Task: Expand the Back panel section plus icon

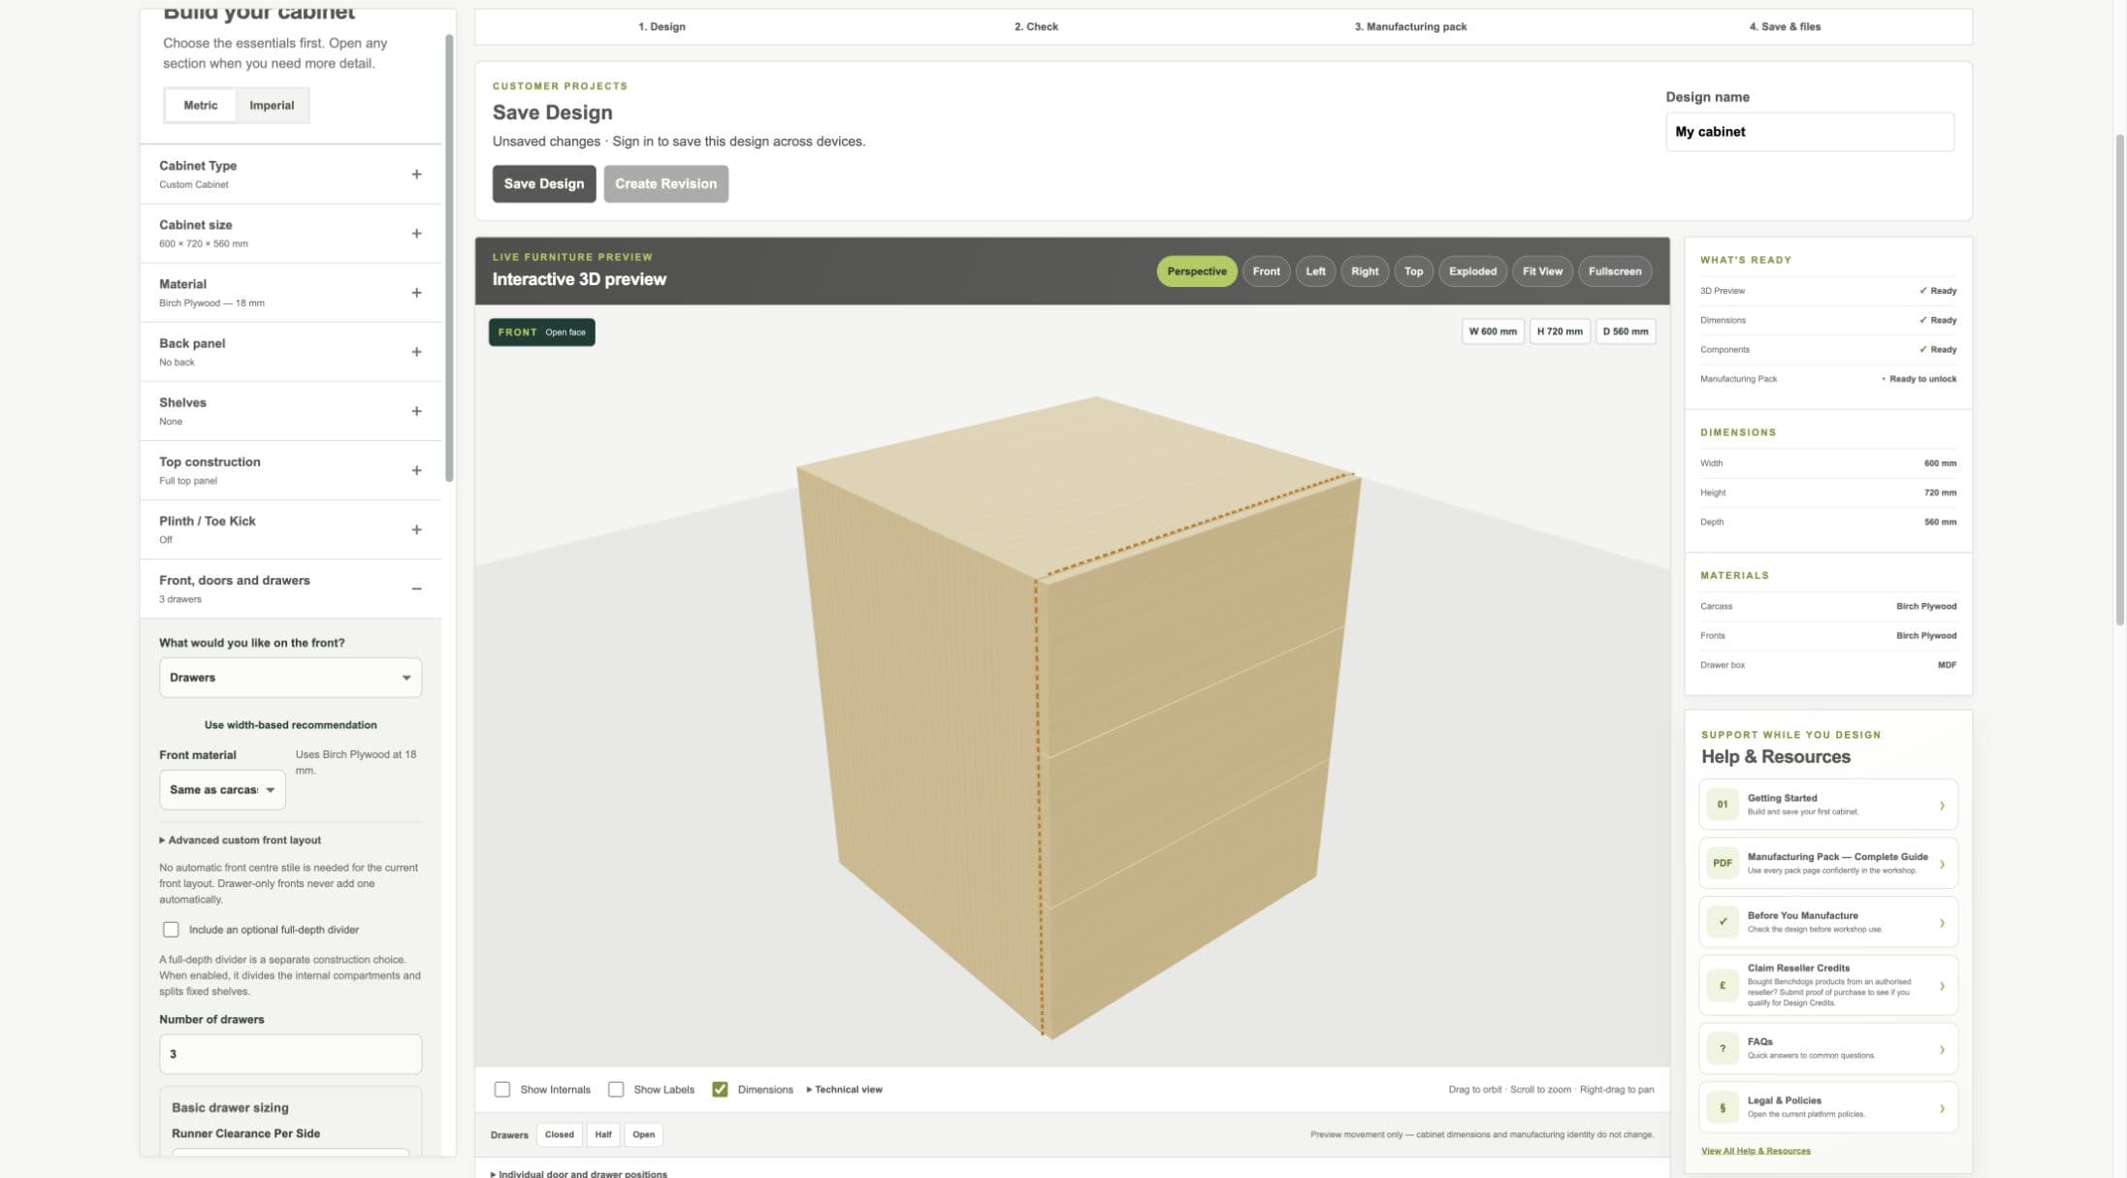Action: click(416, 352)
